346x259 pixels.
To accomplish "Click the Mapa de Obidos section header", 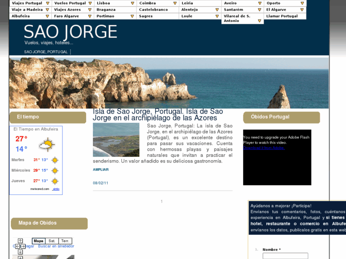I will pyautogui.click(x=49, y=223).
